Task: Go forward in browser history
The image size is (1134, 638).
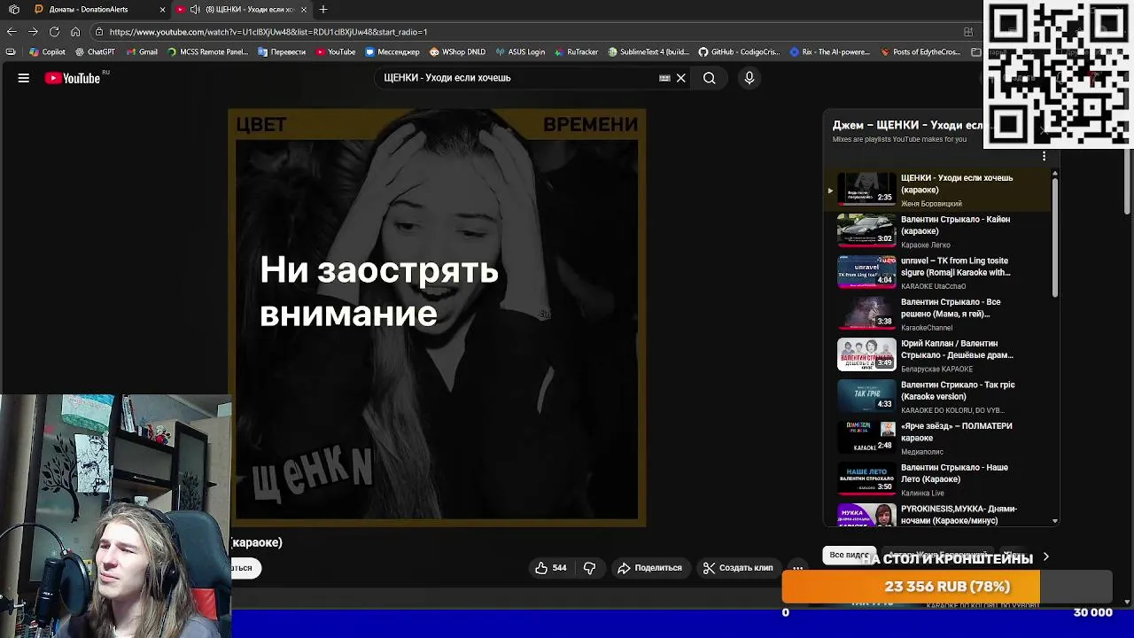Action: [33, 32]
